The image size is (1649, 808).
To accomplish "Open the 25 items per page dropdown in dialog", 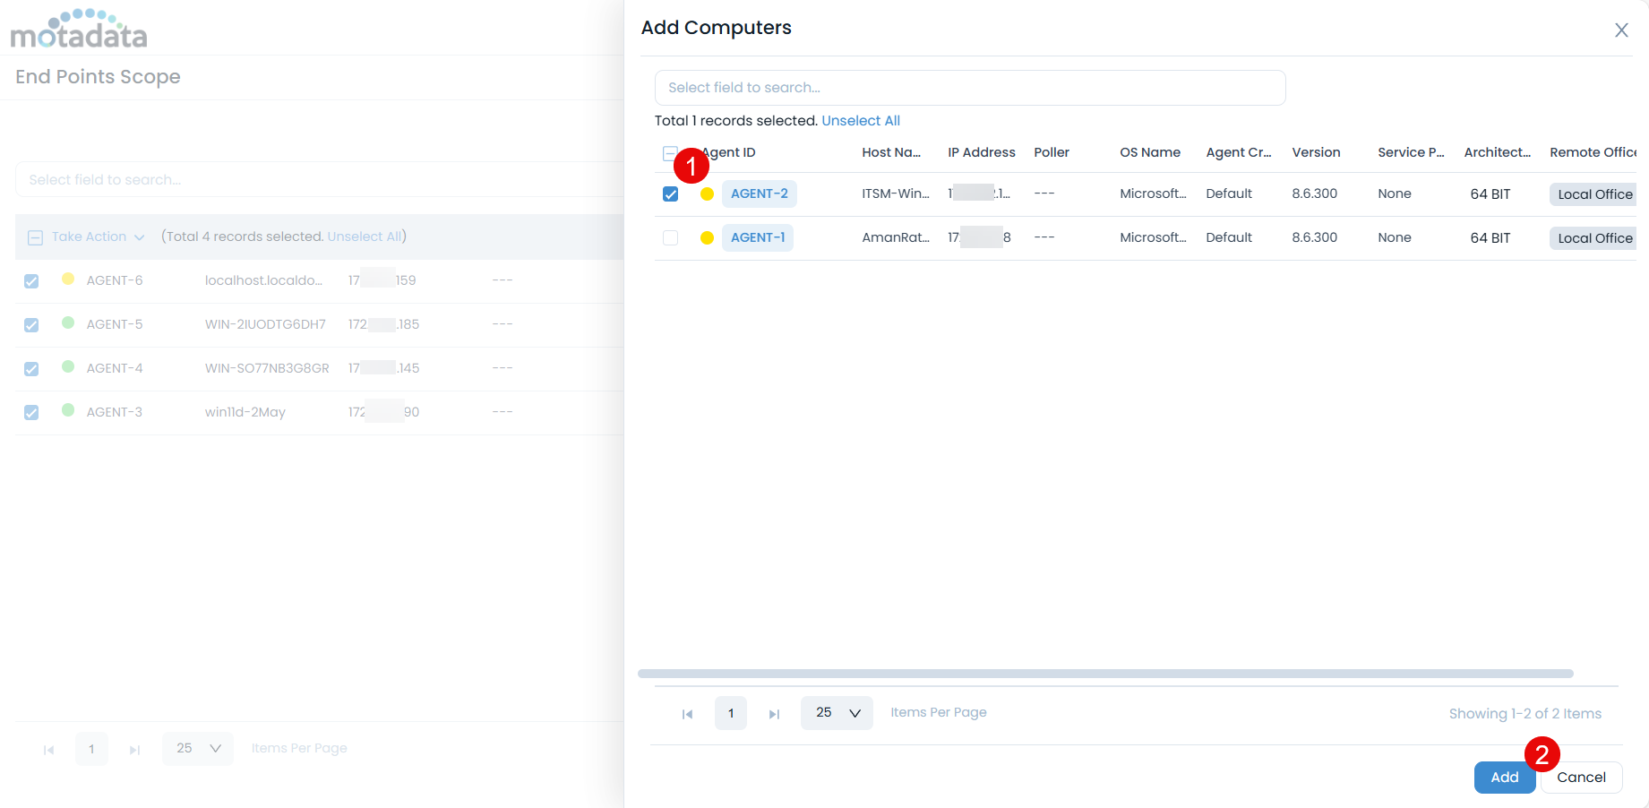I will [837, 713].
